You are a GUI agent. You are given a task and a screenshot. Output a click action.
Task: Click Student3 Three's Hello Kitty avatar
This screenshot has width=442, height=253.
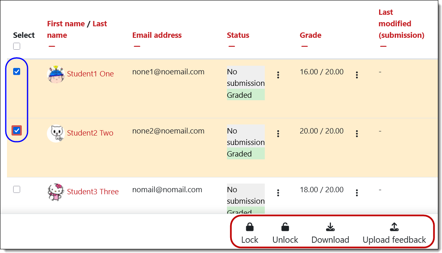coord(56,192)
